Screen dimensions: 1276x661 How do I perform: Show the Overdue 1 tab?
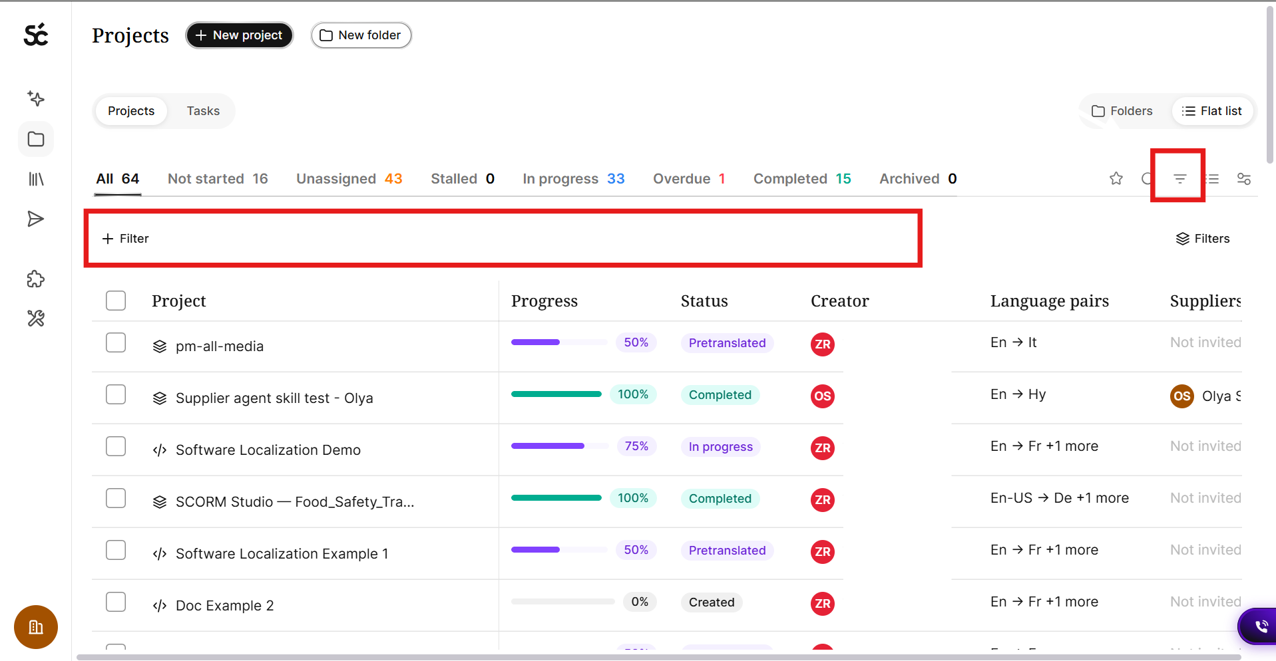(x=689, y=179)
